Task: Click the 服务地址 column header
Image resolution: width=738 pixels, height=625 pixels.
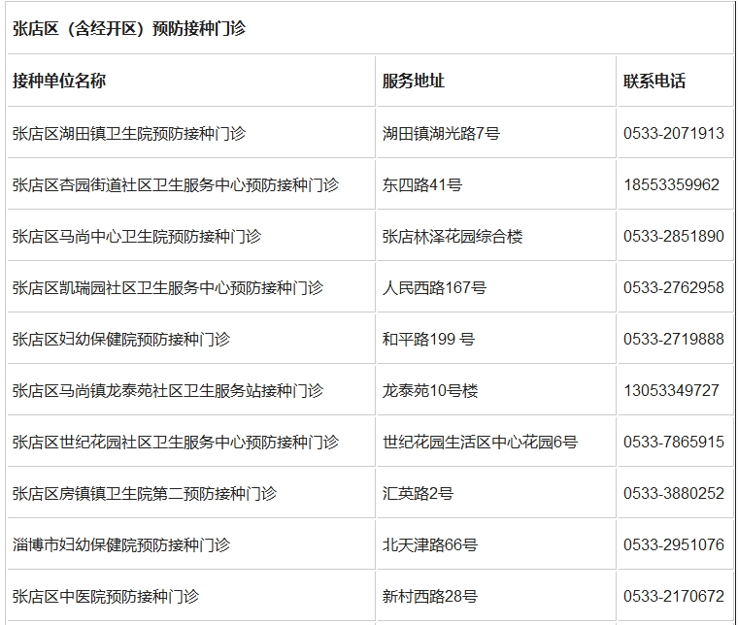Action: (414, 82)
